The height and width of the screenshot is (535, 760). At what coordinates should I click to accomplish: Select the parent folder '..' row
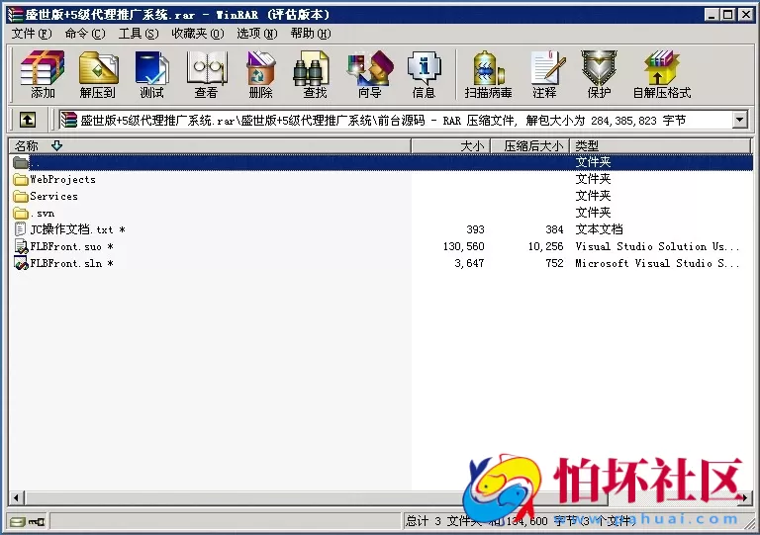tap(380, 162)
